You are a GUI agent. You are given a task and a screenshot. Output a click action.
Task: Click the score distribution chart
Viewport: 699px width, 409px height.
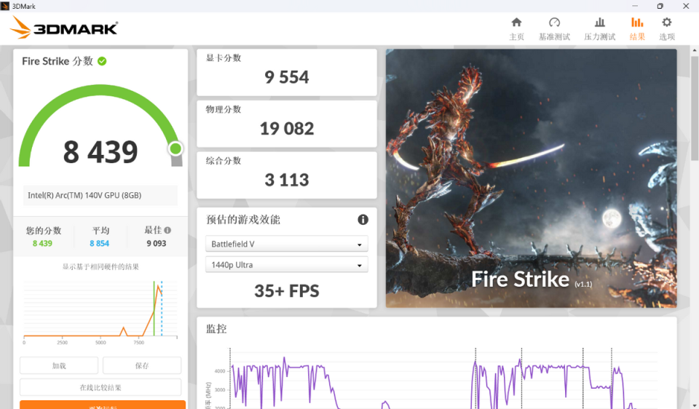[x=100, y=312]
